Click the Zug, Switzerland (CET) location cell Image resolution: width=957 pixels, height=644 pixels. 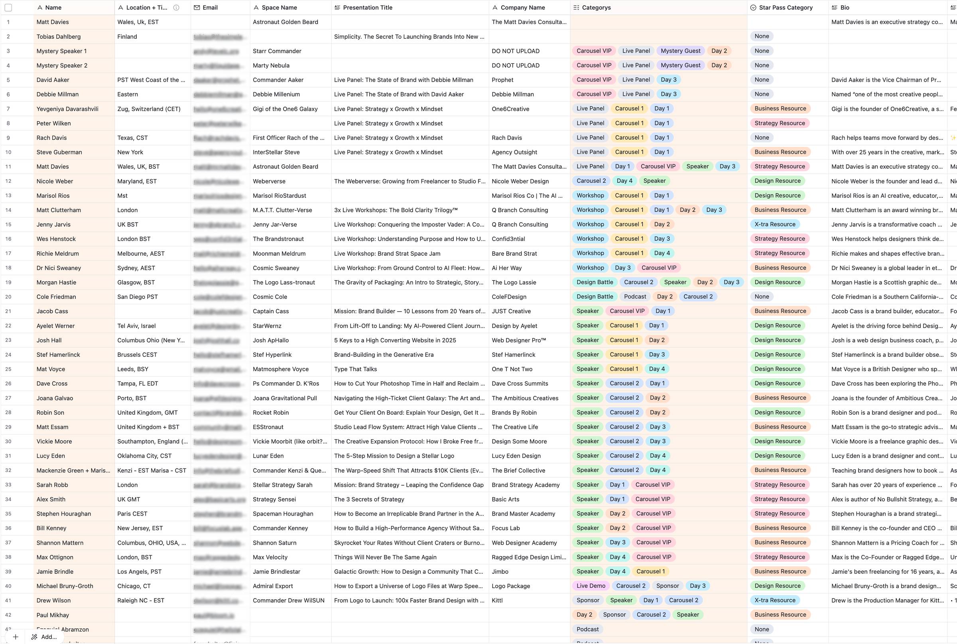point(153,109)
